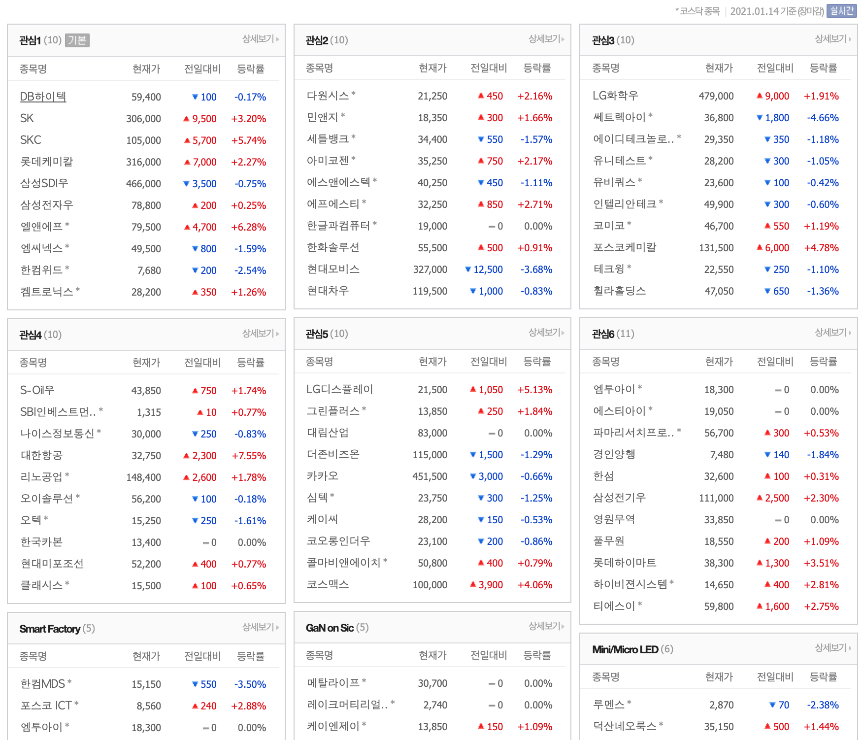
Task: Click 대한항공 stock name
Action: point(41,455)
